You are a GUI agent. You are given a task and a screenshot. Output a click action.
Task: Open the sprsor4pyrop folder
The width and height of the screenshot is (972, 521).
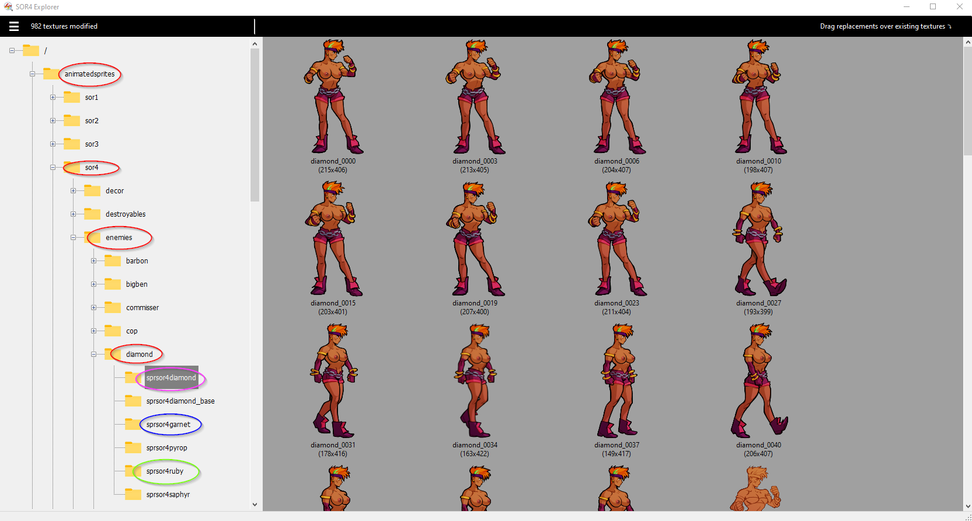(167, 448)
